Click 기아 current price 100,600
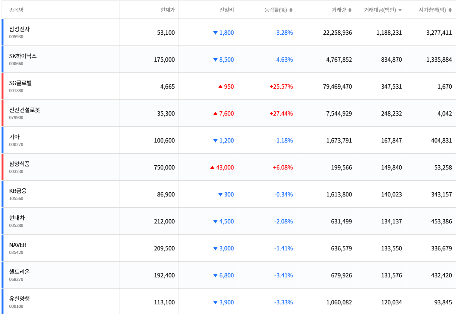Screen dimensions: 459x314 point(164,141)
